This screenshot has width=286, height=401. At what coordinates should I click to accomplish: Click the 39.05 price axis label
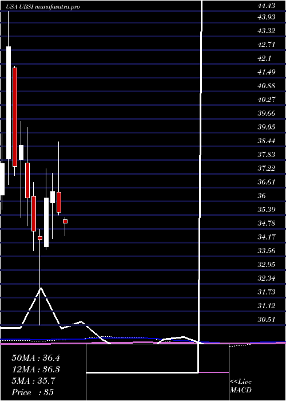pos(266,127)
